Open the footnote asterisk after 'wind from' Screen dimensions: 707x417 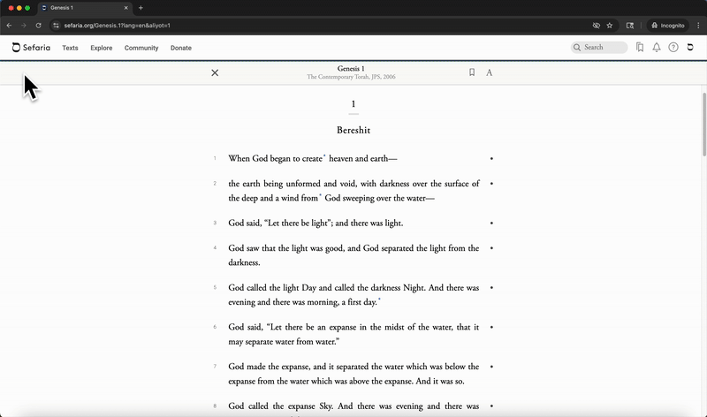[320, 195]
